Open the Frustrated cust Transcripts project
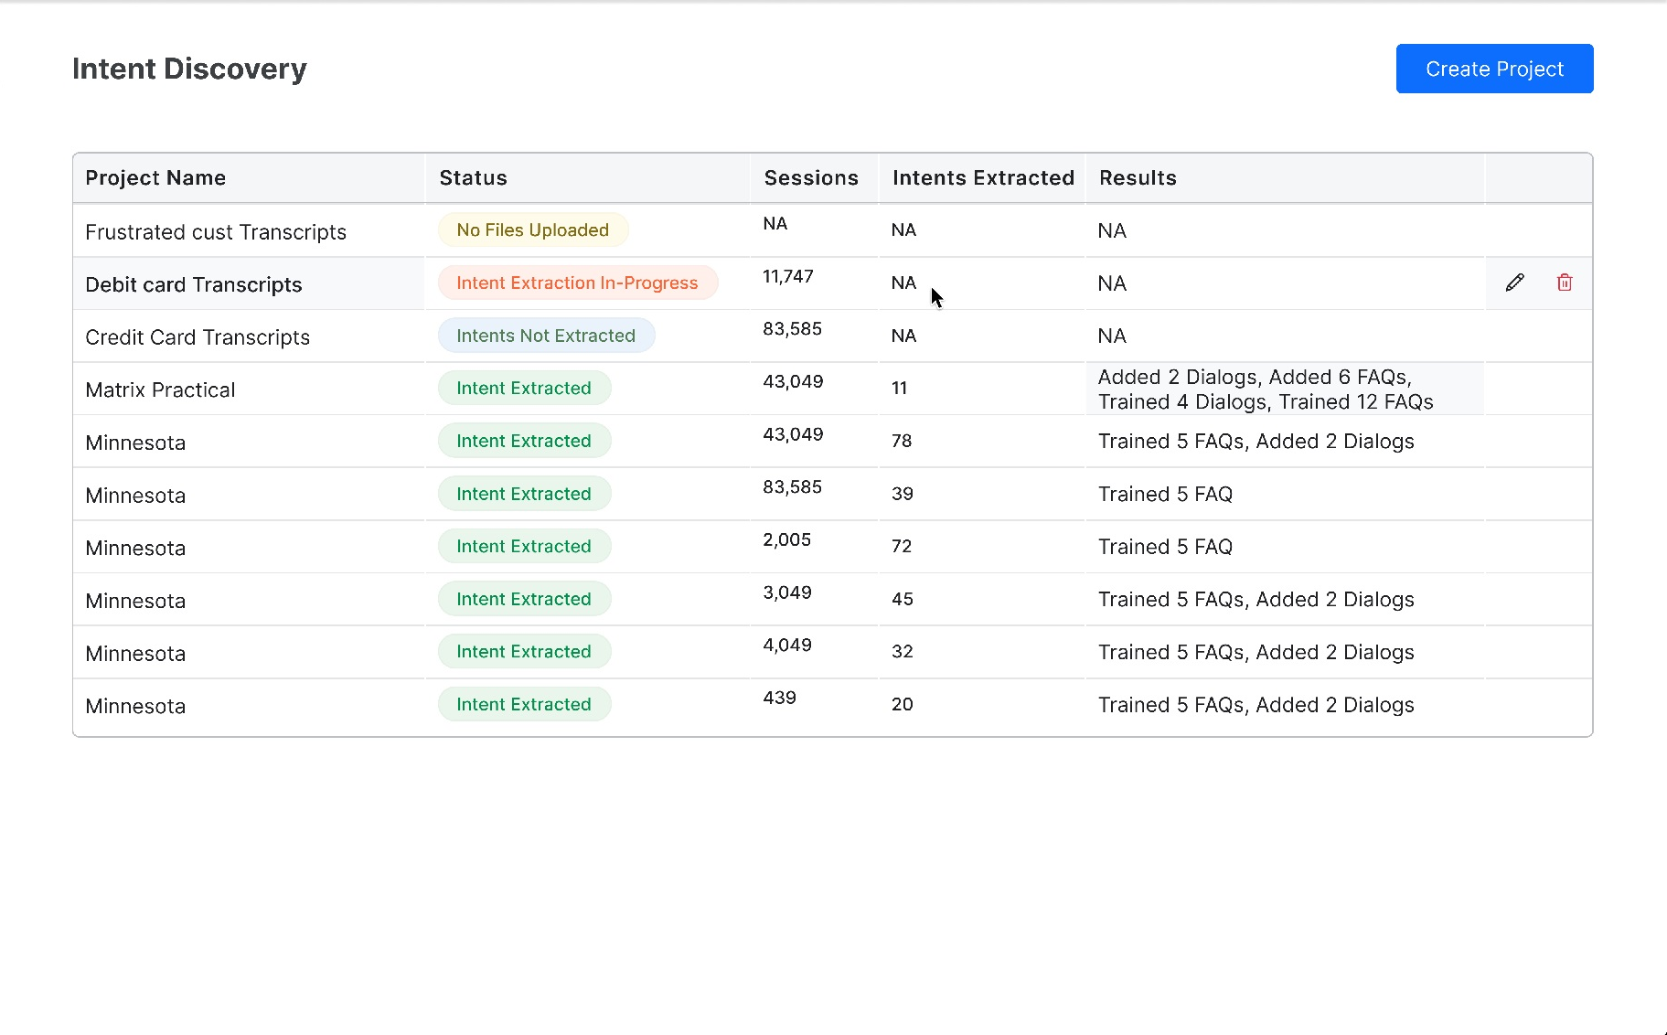 pyautogui.click(x=216, y=232)
